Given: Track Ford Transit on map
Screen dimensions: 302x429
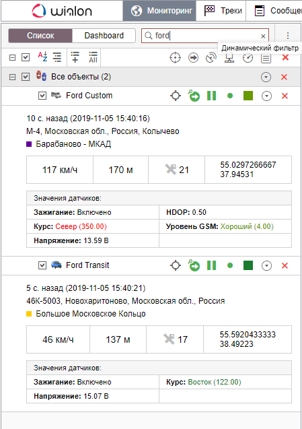Looking at the screenshot, I should [176, 265].
